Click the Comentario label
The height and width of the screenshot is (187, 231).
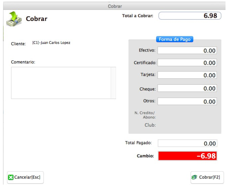click(x=23, y=62)
